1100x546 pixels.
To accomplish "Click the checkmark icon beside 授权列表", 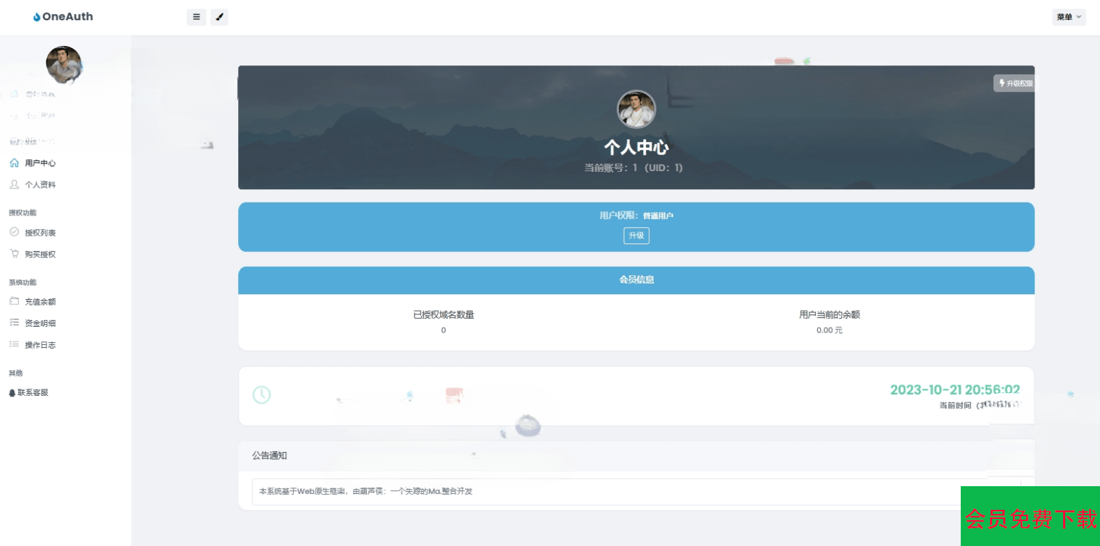I will 14,232.
